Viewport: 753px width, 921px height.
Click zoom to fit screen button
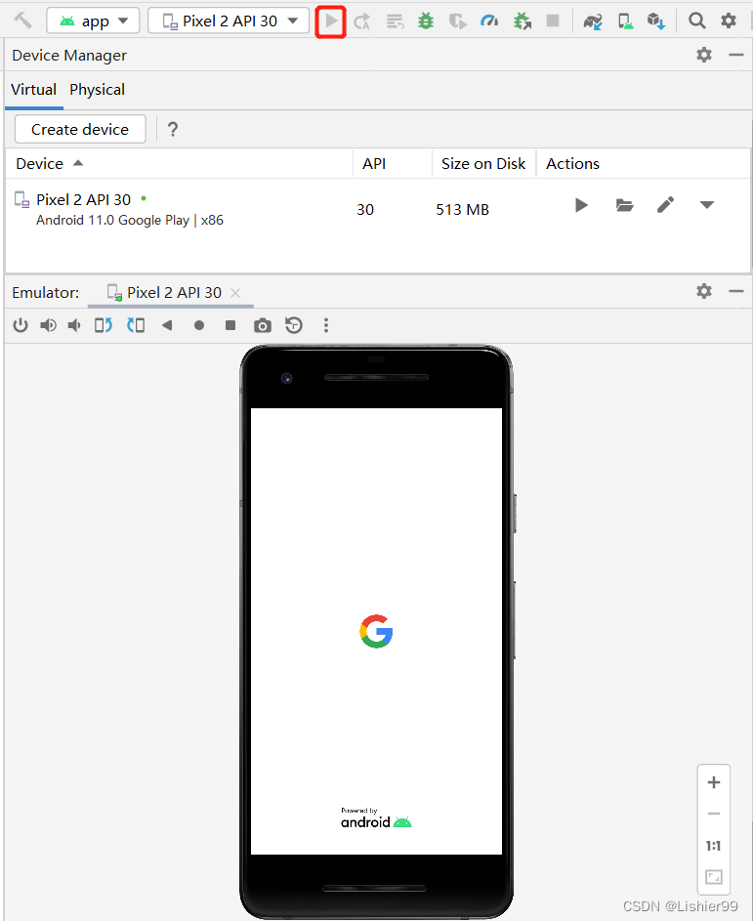pyautogui.click(x=714, y=877)
